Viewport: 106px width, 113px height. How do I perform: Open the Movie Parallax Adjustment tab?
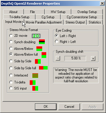tap(44, 22)
